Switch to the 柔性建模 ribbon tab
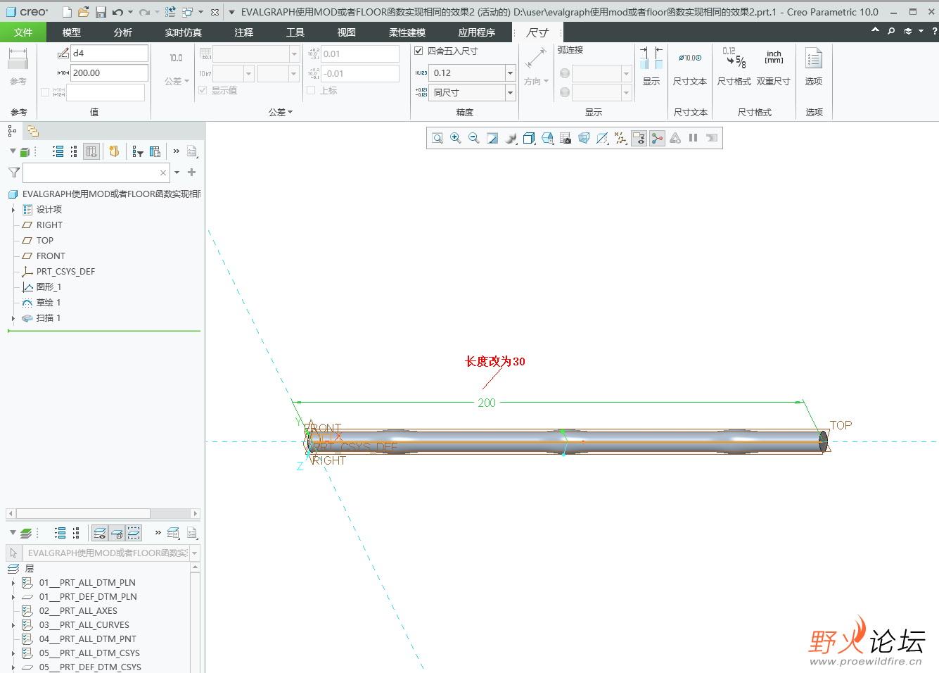 point(407,32)
